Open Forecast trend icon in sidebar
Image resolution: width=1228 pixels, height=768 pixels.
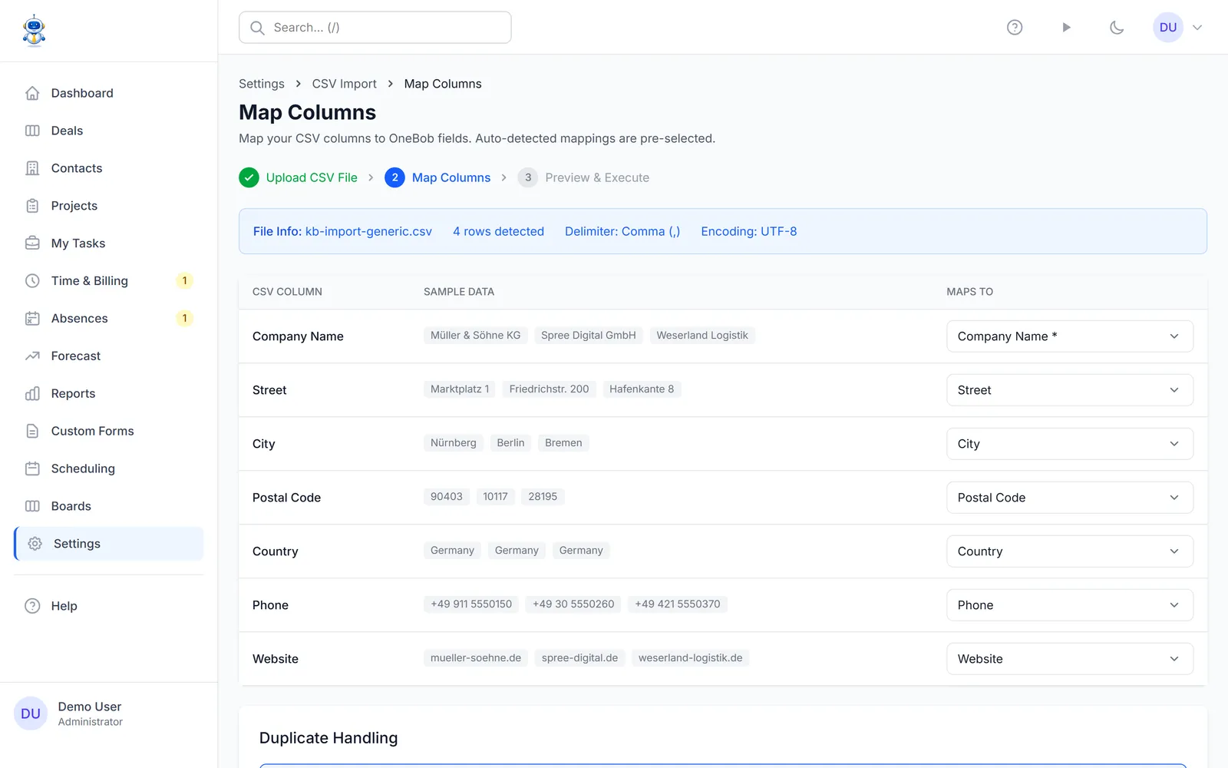coord(32,356)
